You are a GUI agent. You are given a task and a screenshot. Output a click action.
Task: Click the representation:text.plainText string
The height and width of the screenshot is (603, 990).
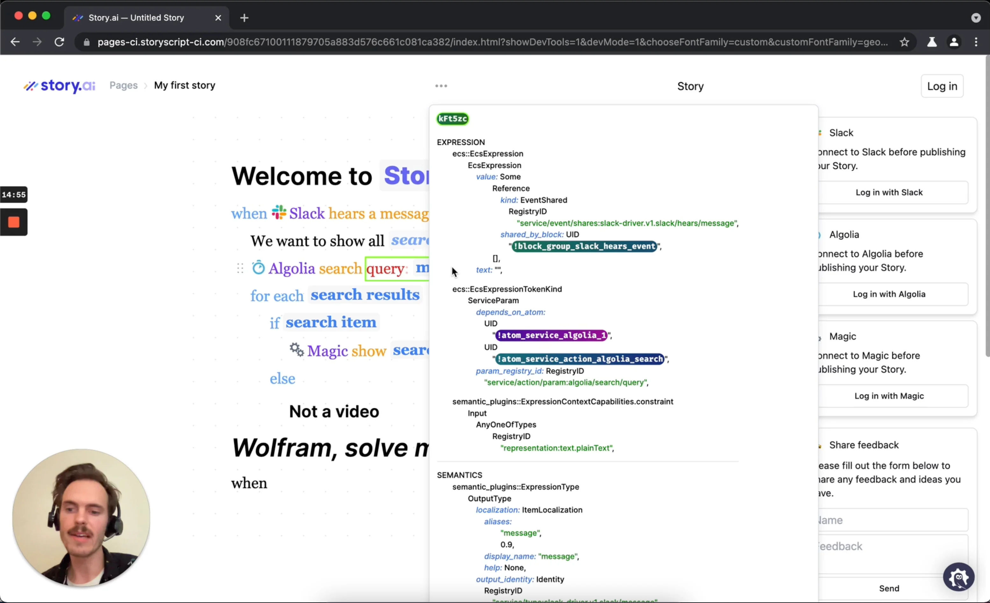[557, 448]
